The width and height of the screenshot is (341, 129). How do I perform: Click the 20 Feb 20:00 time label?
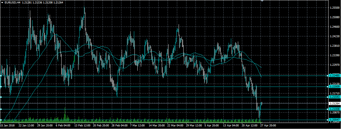(x=101, y=125)
